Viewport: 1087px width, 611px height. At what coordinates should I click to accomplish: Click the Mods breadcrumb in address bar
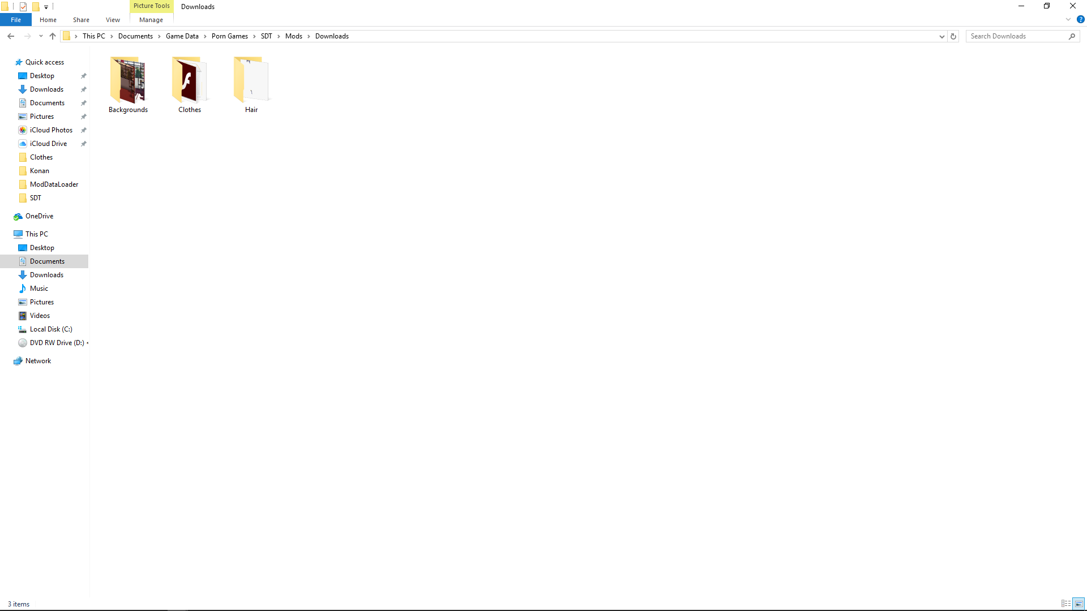(293, 36)
